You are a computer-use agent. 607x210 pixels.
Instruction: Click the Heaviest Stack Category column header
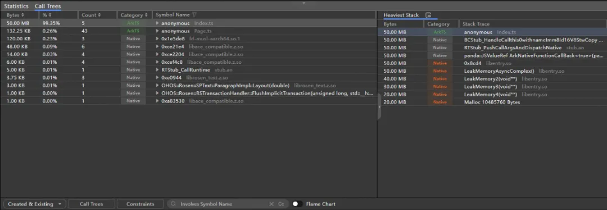click(438, 24)
